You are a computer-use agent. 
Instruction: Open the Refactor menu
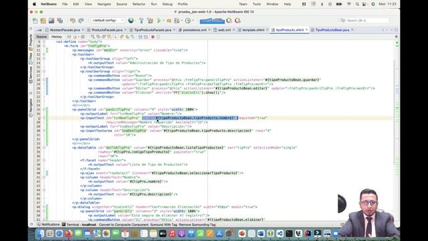(139, 4)
